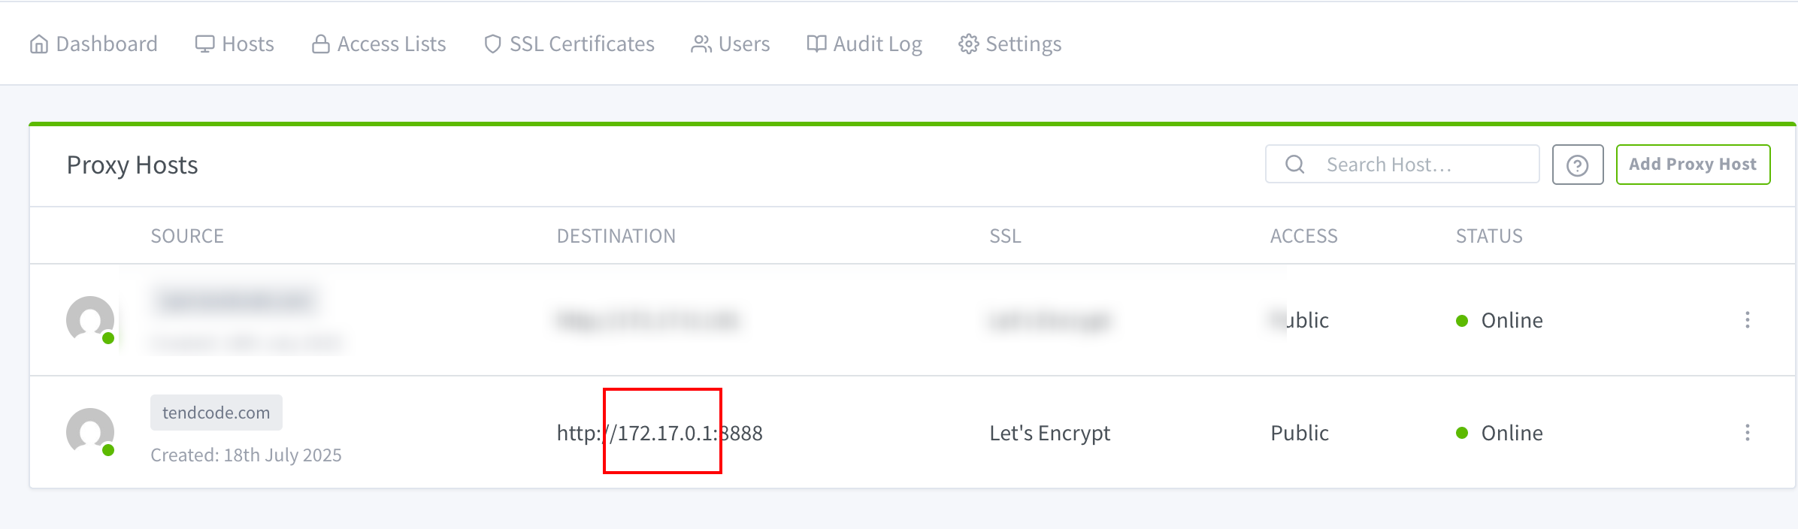Viewport: 1798px width, 529px height.
Task: Click the Users people icon
Action: (x=701, y=44)
